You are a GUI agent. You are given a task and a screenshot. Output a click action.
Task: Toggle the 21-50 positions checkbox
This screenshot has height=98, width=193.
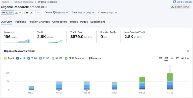[x=40, y=58]
